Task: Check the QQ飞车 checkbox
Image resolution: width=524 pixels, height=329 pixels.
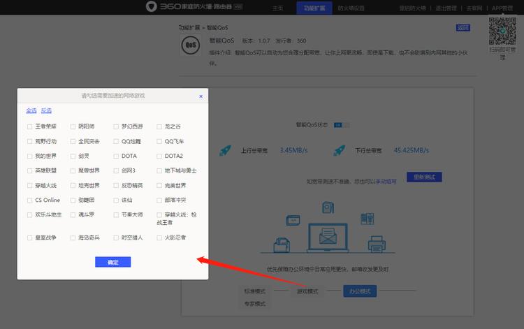Action: coord(159,141)
